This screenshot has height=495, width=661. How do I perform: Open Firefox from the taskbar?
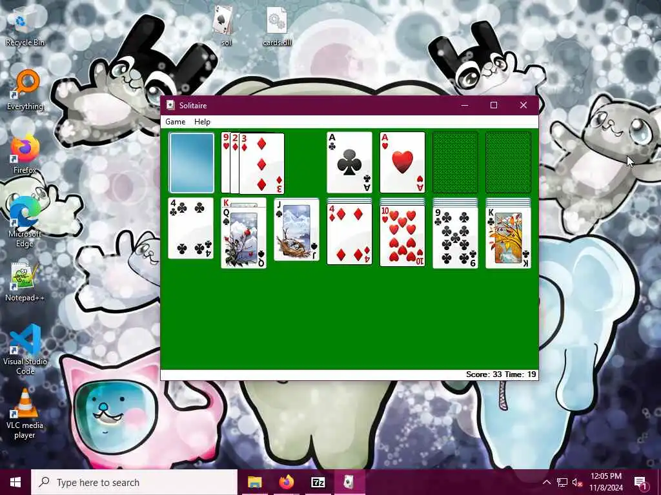286,482
